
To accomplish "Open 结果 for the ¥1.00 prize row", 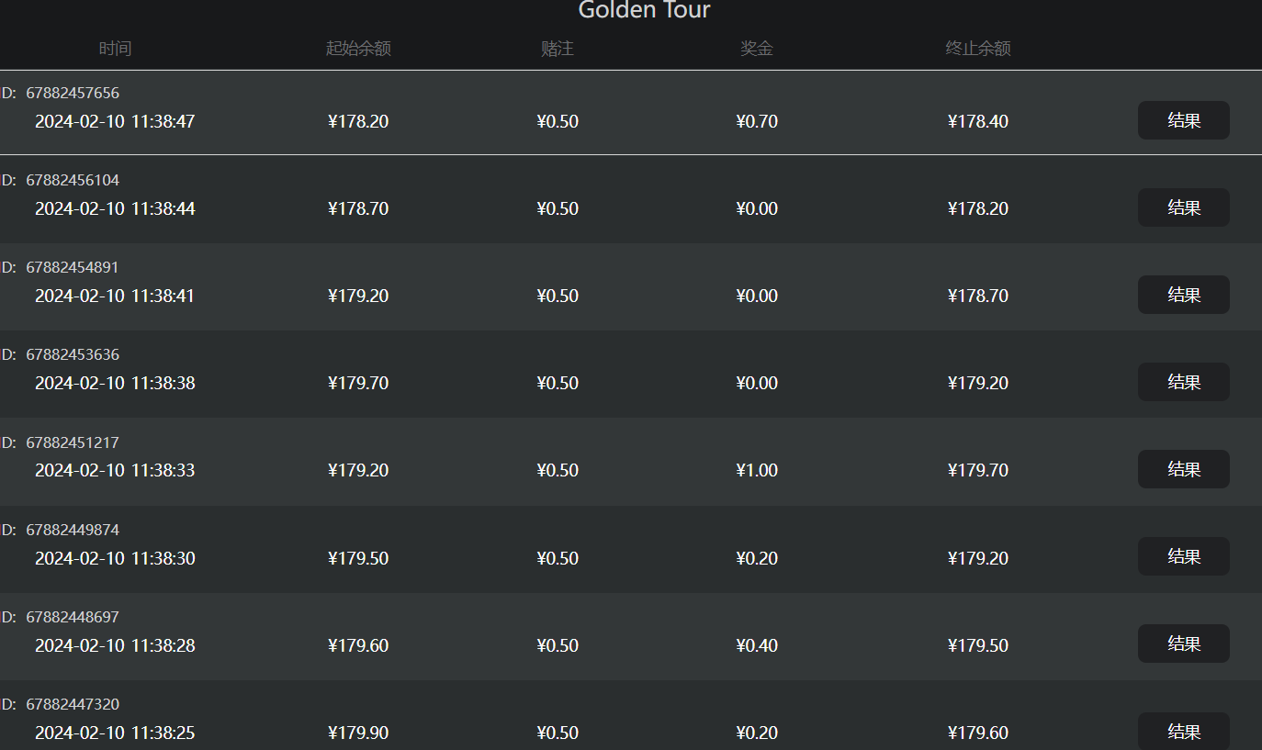I will click(x=1183, y=469).
